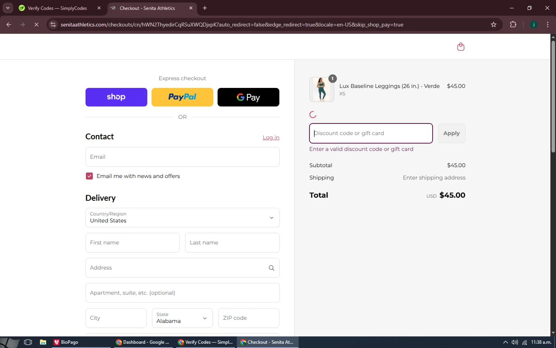Viewport: 556px width, 348px height.
Task: Open Dashboard - Google taskbar window
Action: pos(143,342)
